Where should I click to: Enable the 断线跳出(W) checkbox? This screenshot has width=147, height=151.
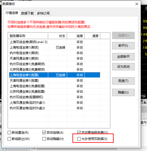(x=9, y=139)
